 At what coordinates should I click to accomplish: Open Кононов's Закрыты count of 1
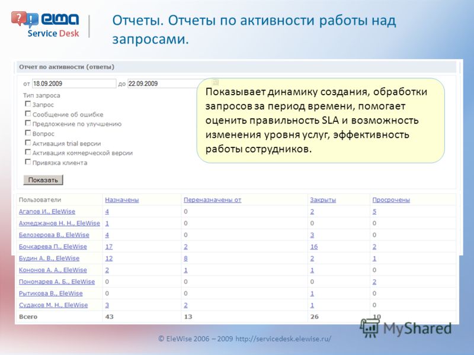click(312, 270)
